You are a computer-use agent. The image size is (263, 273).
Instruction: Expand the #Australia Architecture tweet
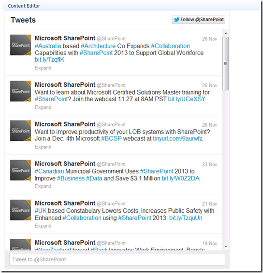click(43, 68)
